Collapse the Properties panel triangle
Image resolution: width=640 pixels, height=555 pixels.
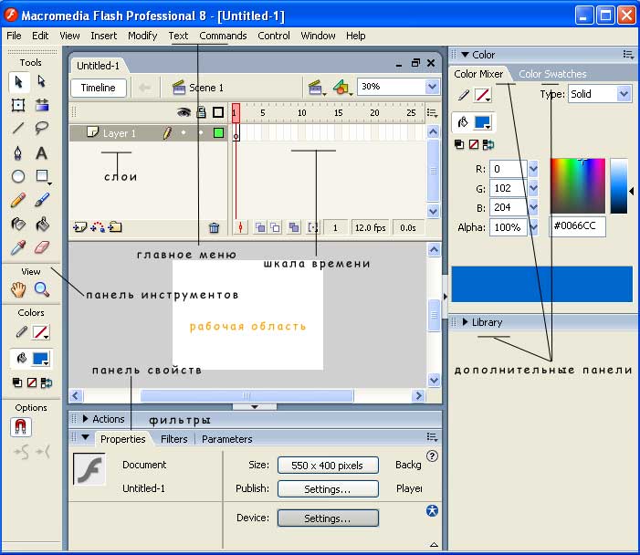85,437
